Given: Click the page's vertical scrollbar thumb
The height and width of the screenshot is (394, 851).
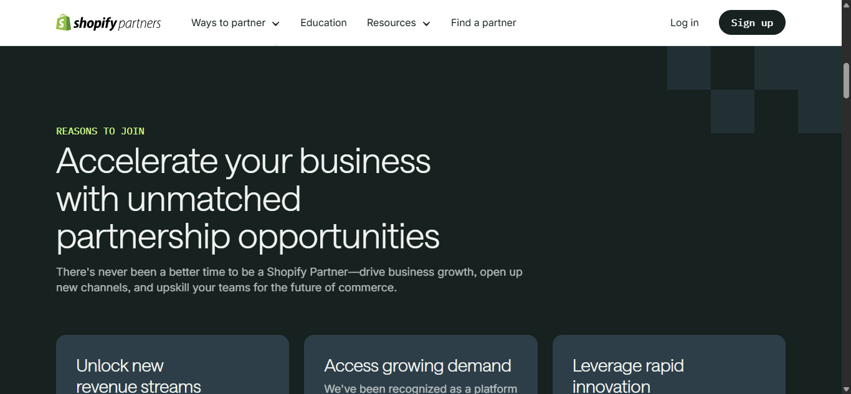Looking at the screenshot, I should (846, 80).
